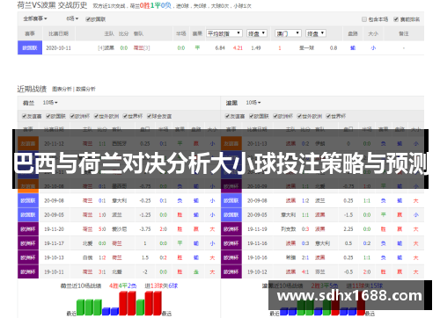Open the 平均欧指 odds dropdown
The height and width of the screenshot is (318, 440).
pyautogui.click(x=224, y=33)
